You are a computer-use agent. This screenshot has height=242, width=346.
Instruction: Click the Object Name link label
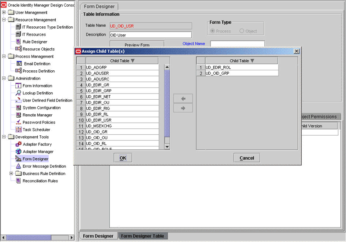pyautogui.click(x=194, y=44)
